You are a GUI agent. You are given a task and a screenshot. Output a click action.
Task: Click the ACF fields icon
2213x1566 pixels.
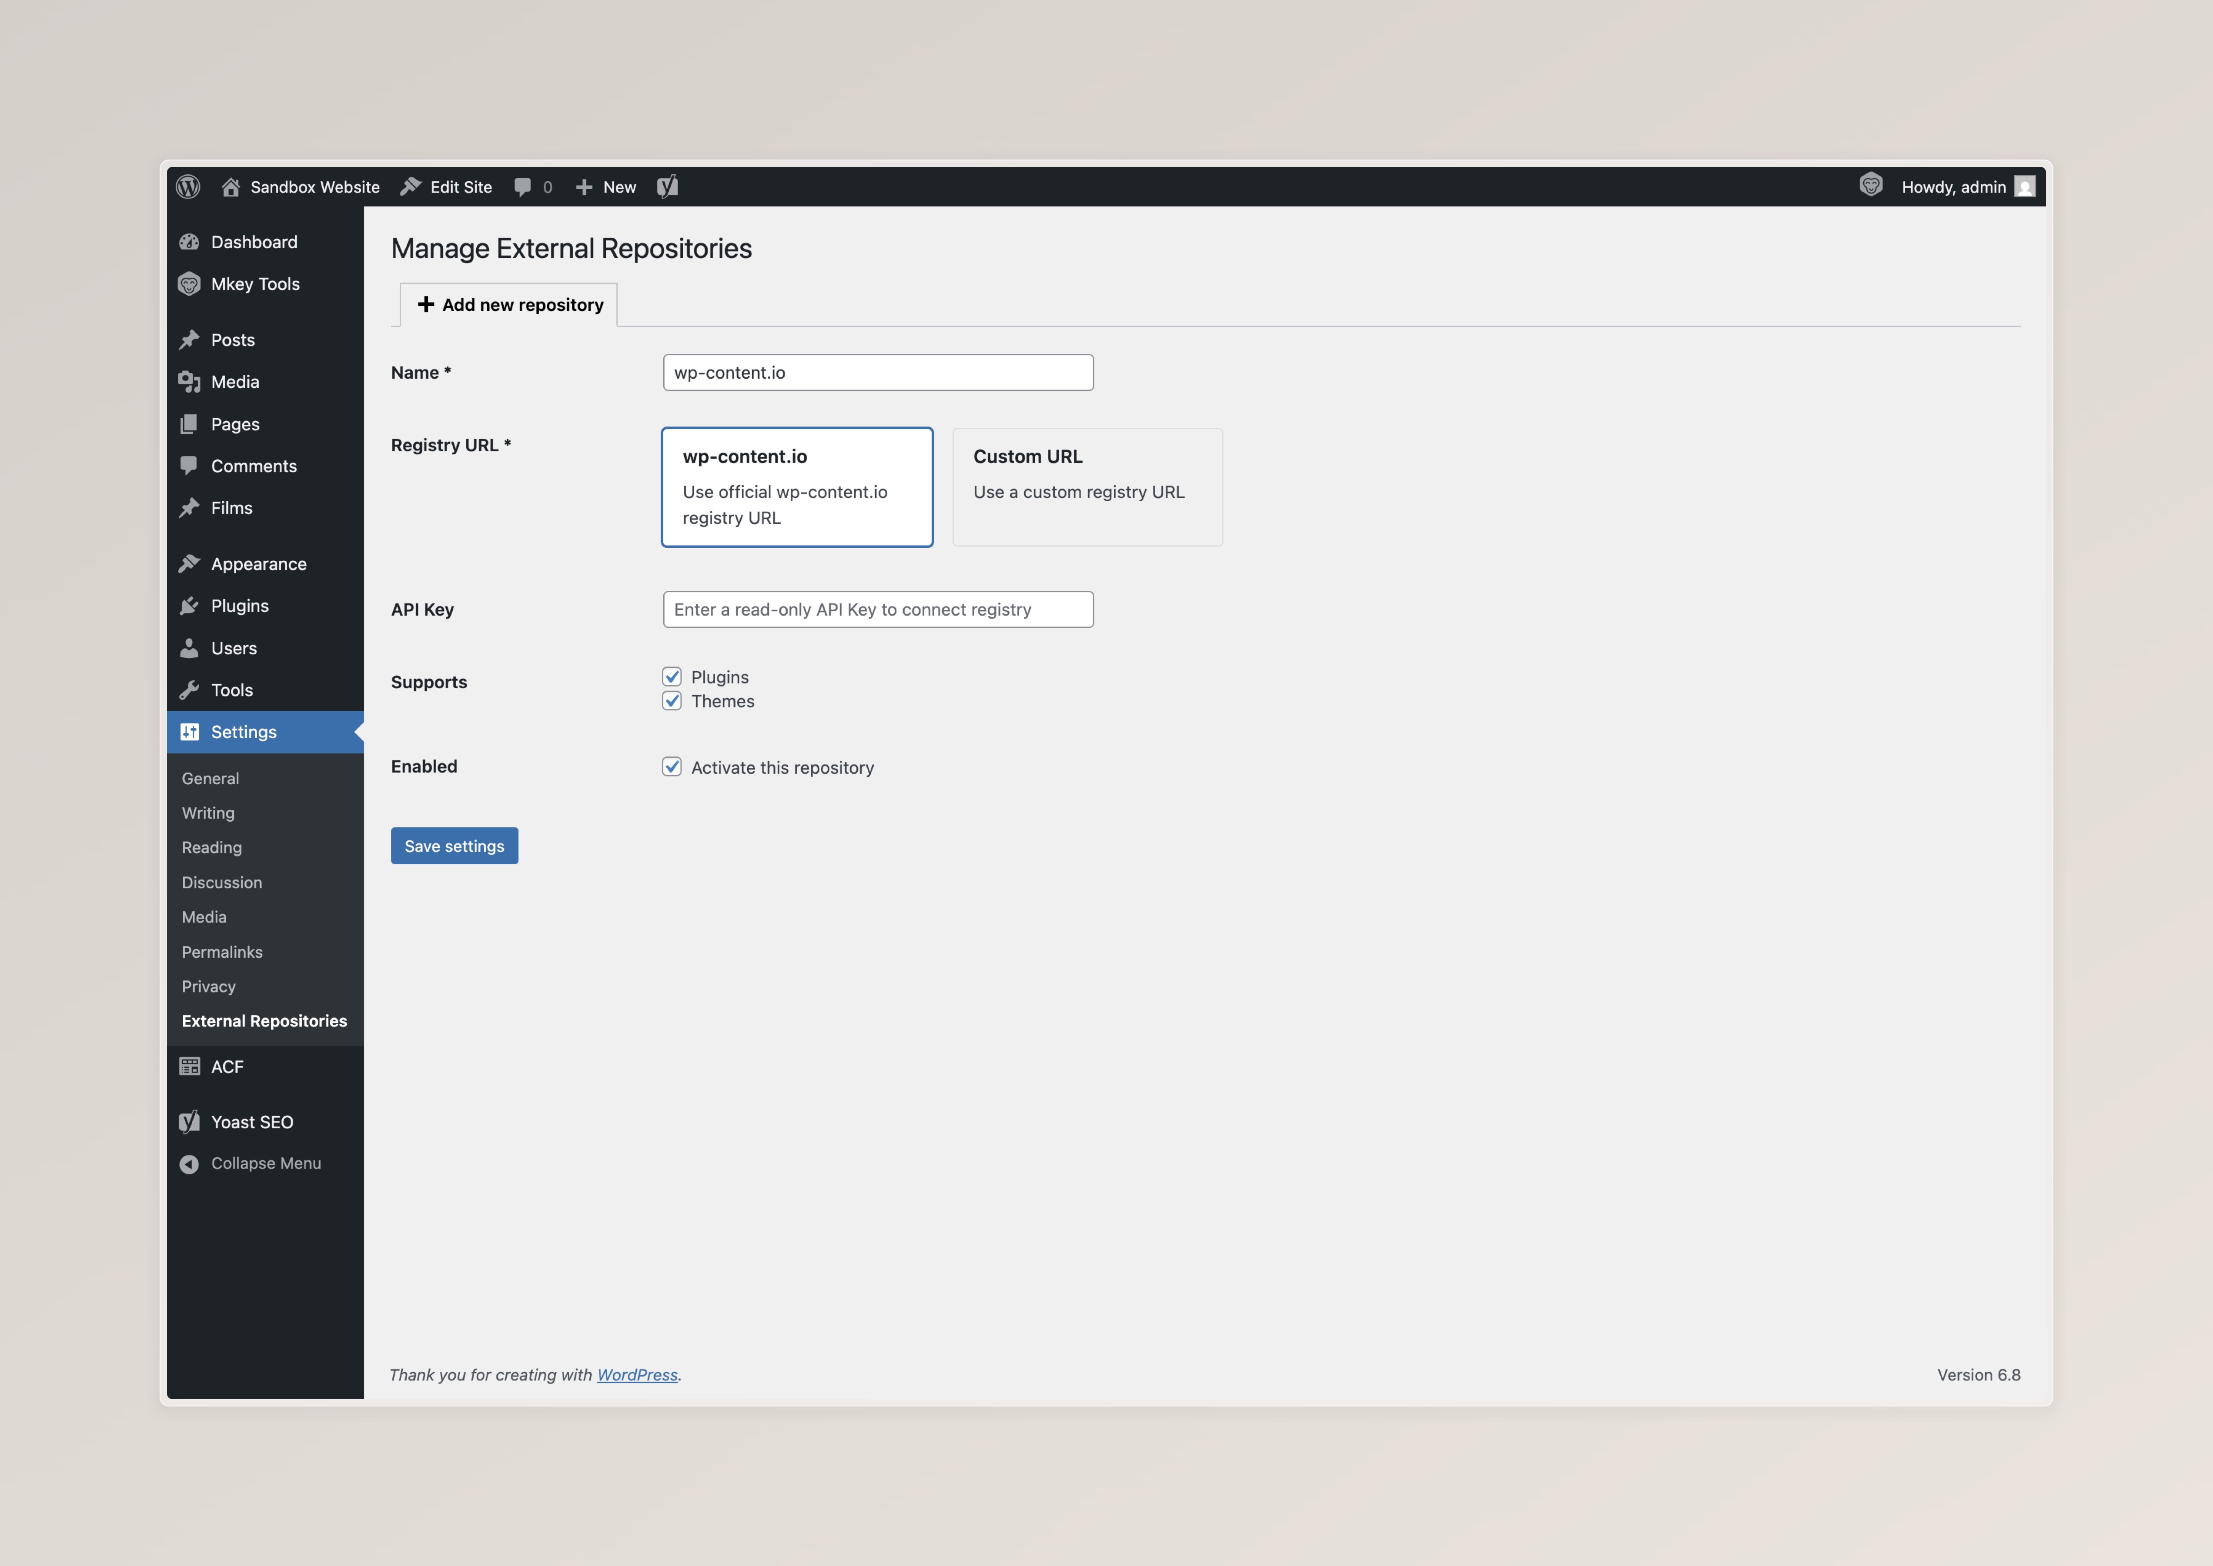pos(189,1066)
